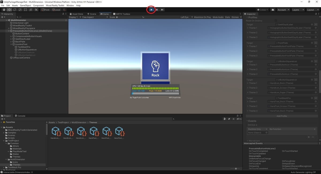
Task: Open the Window menu
Action: coord(70,5)
